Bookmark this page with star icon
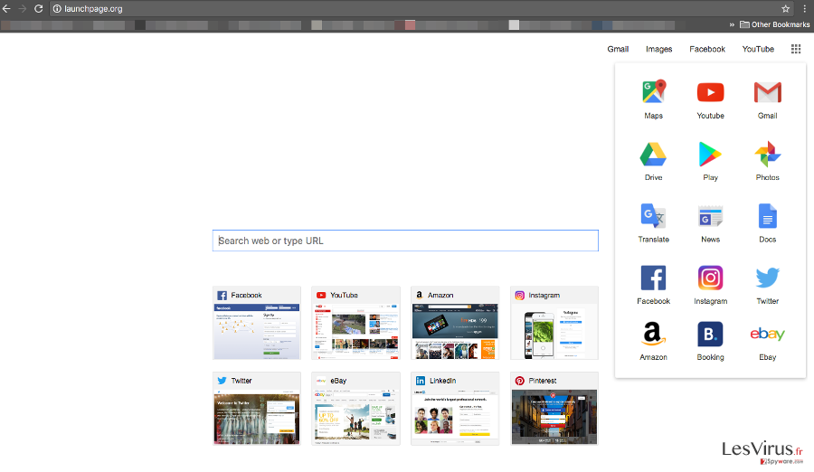Screen dimensions: 814x472 pos(785,8)
